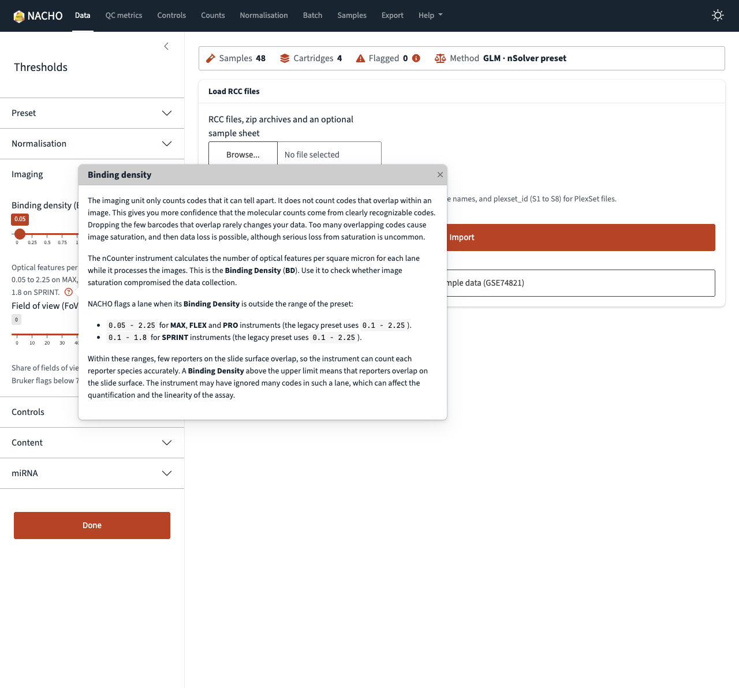Go to the Controls nav tab
739x688 pixels.
pos(171,16)
